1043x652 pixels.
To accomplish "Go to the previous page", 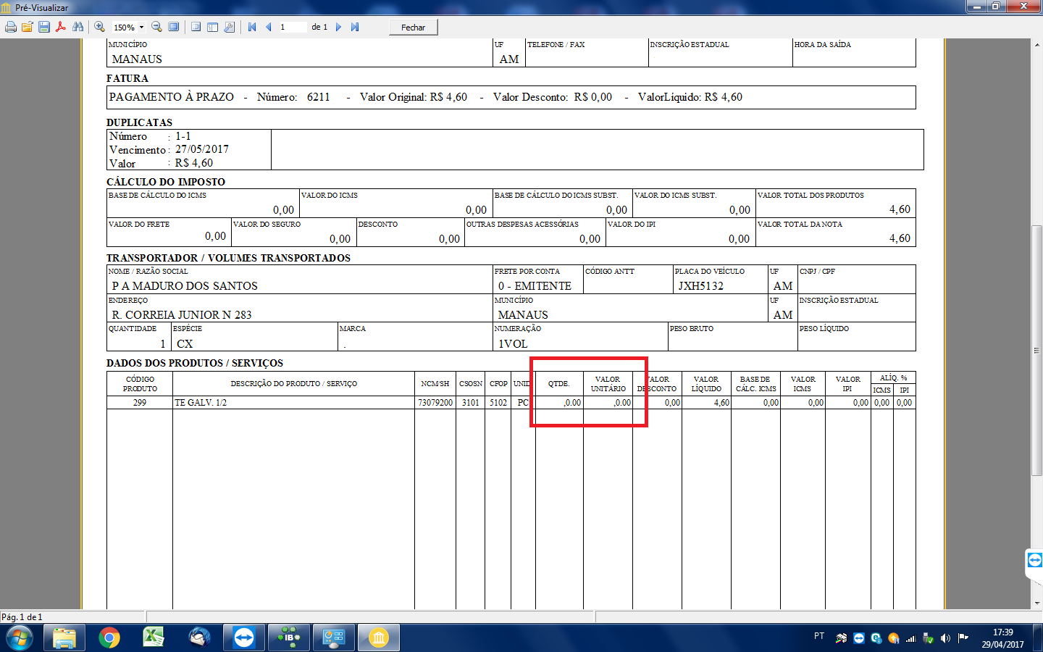I will 269,27.
